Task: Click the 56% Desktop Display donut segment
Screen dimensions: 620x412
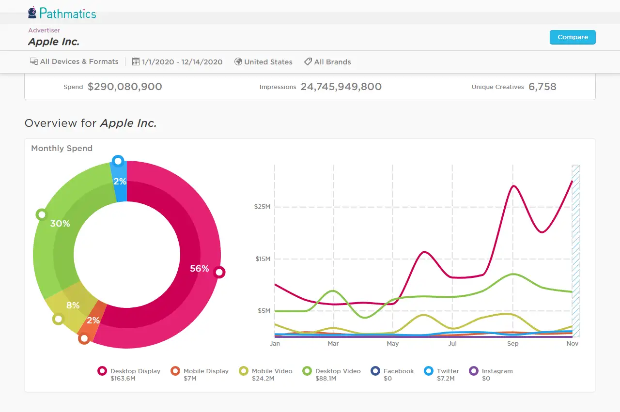Action: pos(200,269)
